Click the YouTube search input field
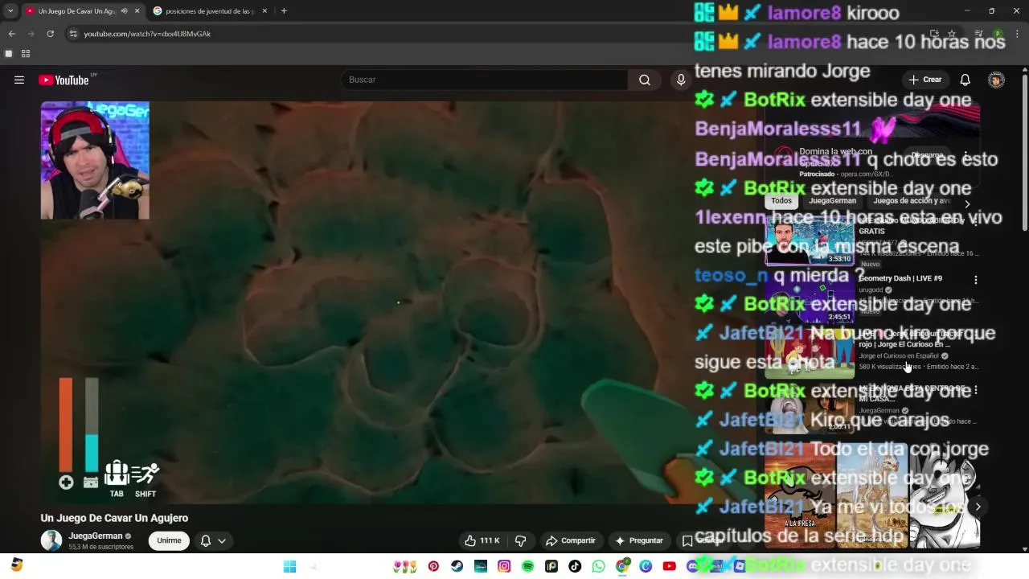This screenshot has height=579, width=1029. (485, 80)
